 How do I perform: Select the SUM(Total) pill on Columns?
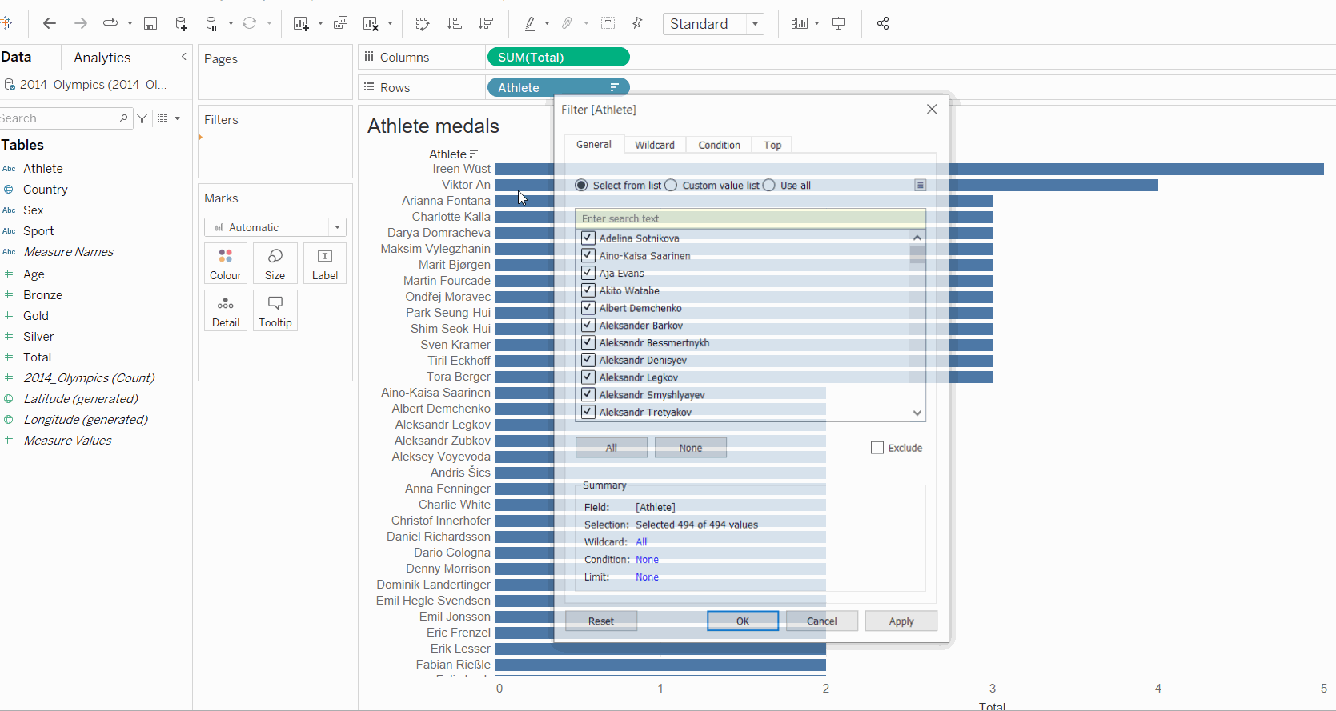click(558, 57)
